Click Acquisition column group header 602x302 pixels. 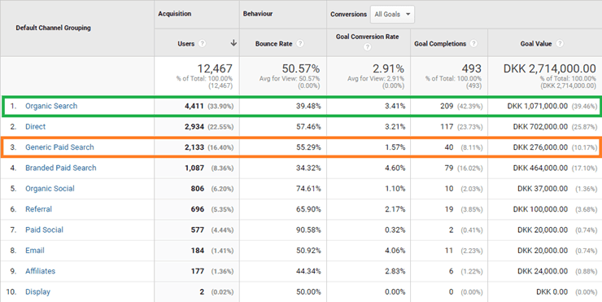coord(175,14)
